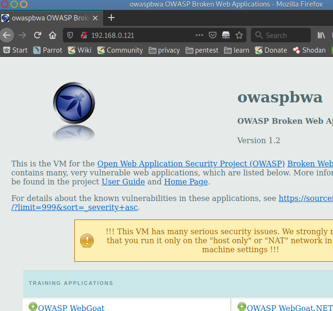
Task: Click the TRAINING APPLICATIONS section header
Action: point(71,283)
